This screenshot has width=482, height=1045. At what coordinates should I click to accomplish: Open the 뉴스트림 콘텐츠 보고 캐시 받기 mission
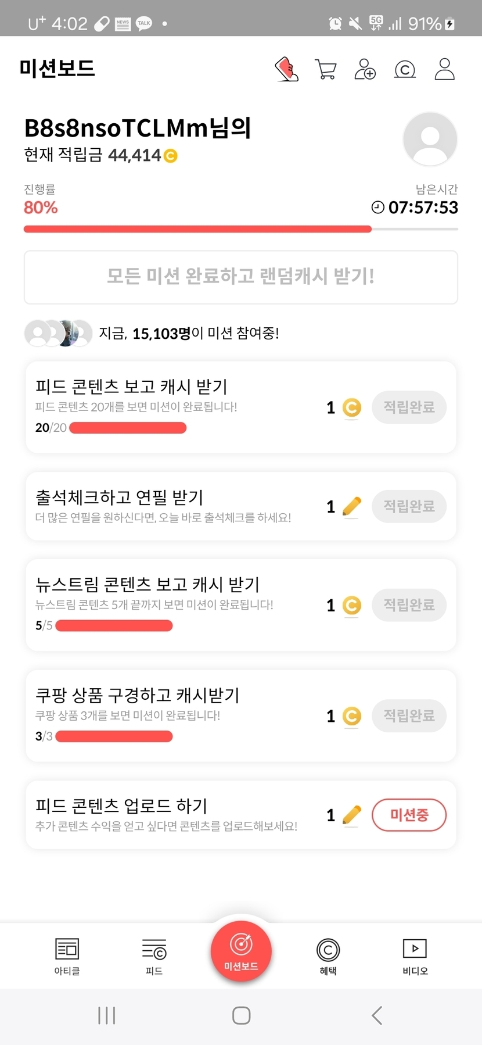click(174, 604)
